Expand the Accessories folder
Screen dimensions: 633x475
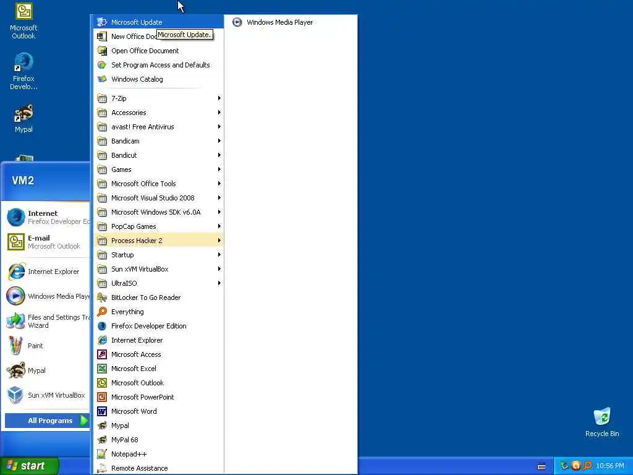click(x=159, y=113)
